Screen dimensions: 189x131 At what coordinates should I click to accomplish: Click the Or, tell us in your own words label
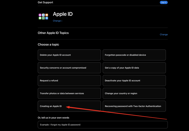(x=53, y=118)
